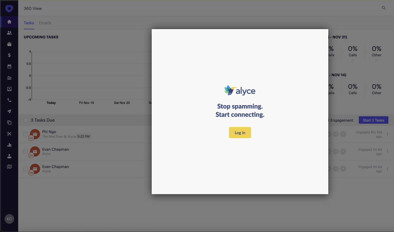Click the 360 View title

tap(33, 9)
